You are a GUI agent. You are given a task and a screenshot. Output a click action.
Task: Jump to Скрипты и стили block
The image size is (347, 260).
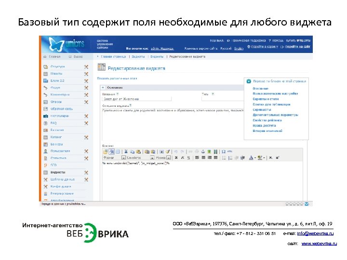266,99
